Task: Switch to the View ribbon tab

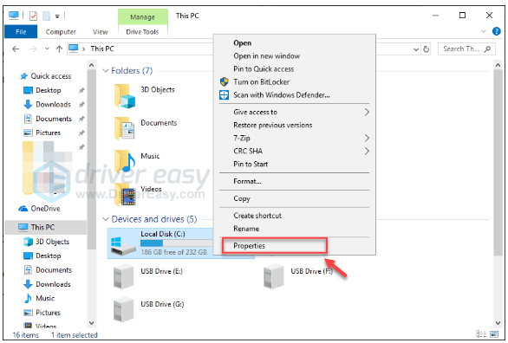Action: (100, 32)
